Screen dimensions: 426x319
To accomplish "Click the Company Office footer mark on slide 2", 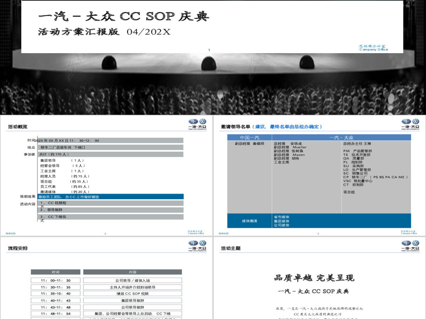I will click(x=196, y=232).
